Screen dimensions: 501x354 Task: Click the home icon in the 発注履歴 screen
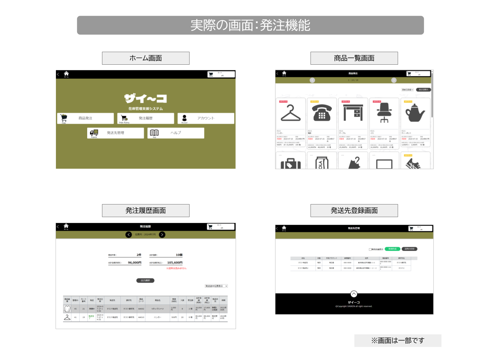click(x=66, y=227)
